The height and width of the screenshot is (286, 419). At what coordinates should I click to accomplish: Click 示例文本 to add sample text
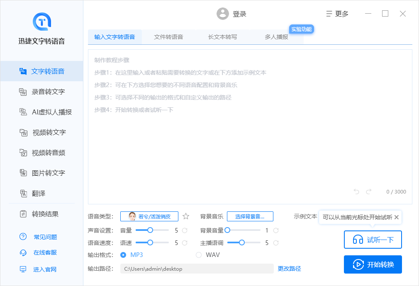click(x=305, y=216)
